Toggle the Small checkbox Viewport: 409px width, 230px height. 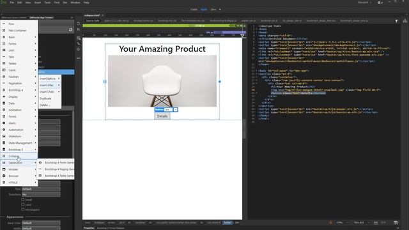[23, 199]
